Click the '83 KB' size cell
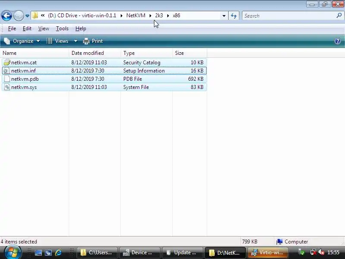 click(197, 87)
